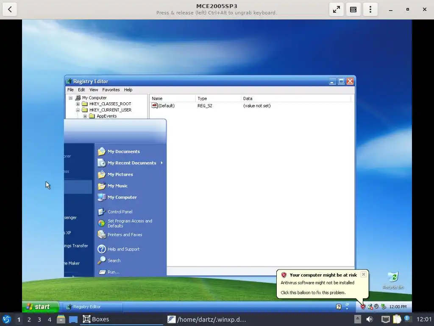This screenshot has width=434, height=326.
Task: Open the File menu in Registry Editor
Action: [71, 90]
